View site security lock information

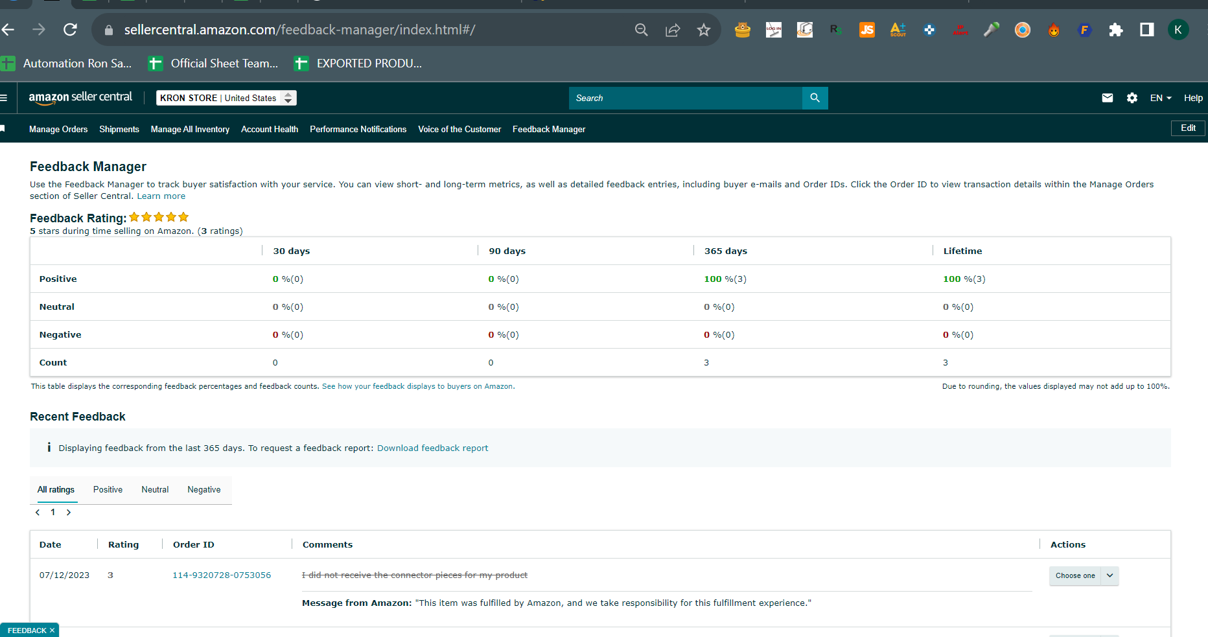109,30
